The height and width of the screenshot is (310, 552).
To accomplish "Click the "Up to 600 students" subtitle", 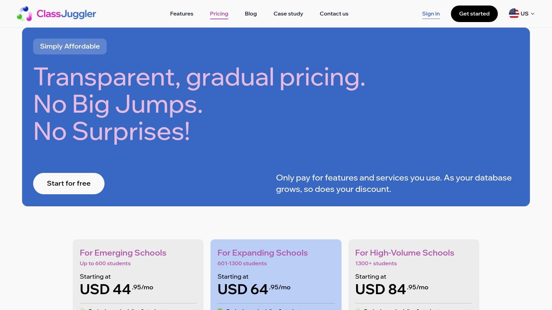I will coord(105,263).
